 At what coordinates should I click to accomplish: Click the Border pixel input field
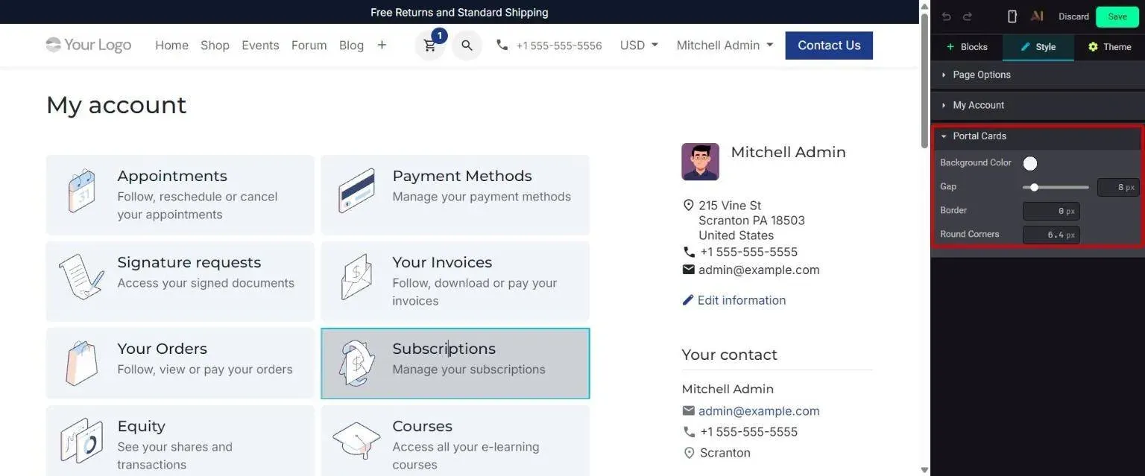click(x=1051, y=211)
